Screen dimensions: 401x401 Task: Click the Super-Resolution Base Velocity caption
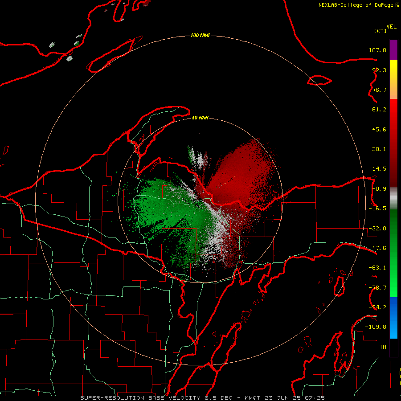point(203,398)
